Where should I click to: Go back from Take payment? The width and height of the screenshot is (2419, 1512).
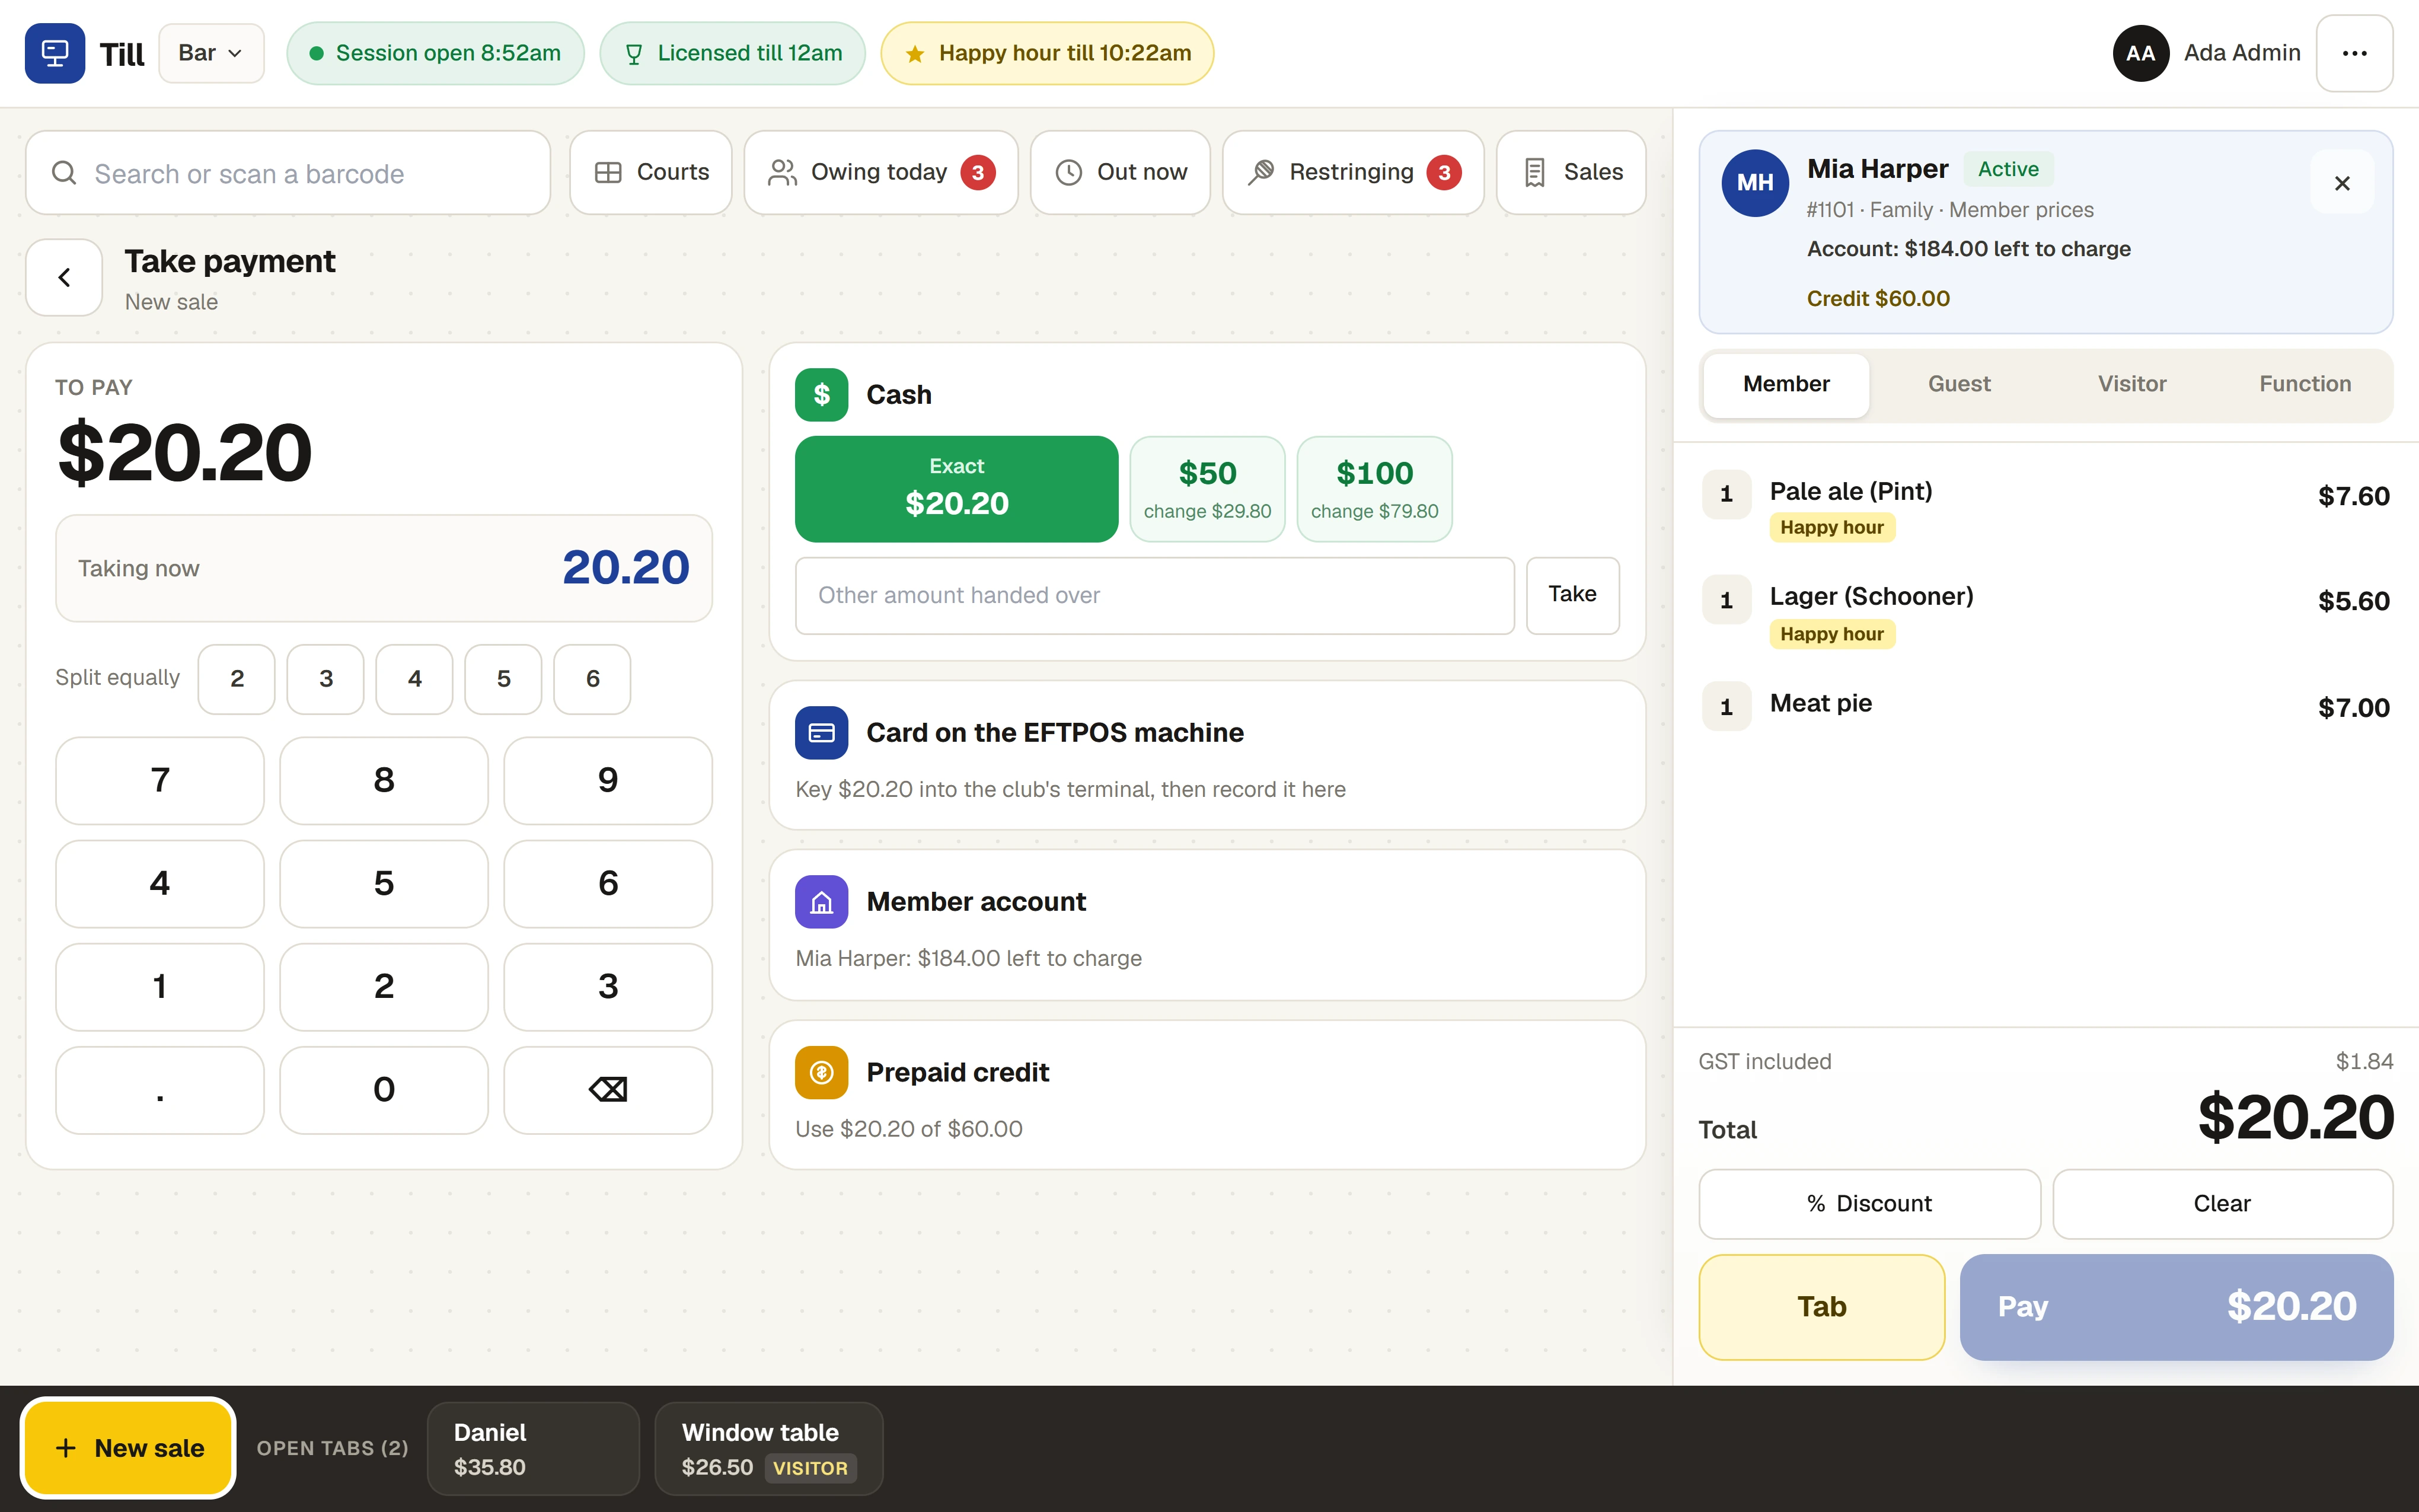tap(64, 277)
